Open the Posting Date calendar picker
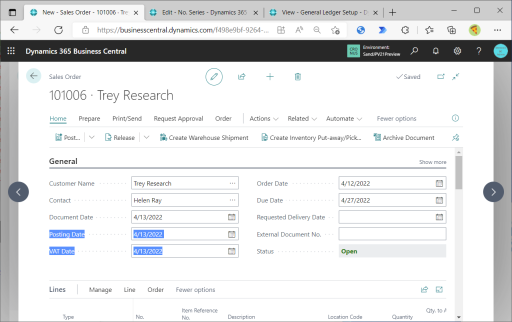512x322 pixels. click(231, 234)
